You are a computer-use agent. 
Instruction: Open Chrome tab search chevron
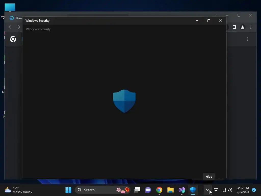click(x=215, y=15)
